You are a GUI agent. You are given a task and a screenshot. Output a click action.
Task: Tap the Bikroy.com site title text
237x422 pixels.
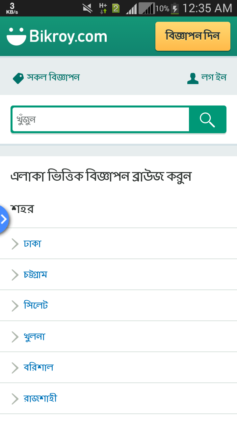[x=68, y=36]
